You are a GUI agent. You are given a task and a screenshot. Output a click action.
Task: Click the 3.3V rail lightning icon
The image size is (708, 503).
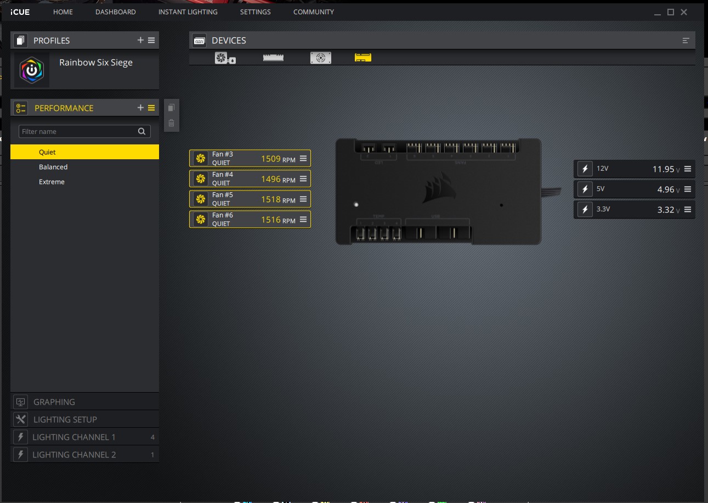coord(585,210)
